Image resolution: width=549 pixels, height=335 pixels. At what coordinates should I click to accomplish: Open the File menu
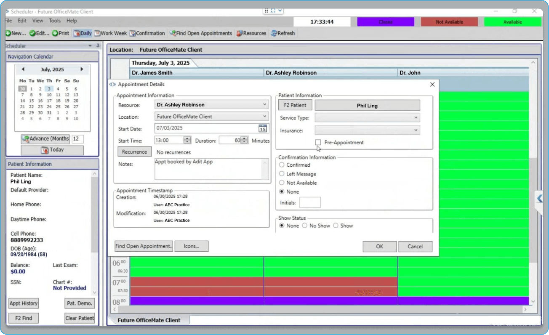[8, 21]
